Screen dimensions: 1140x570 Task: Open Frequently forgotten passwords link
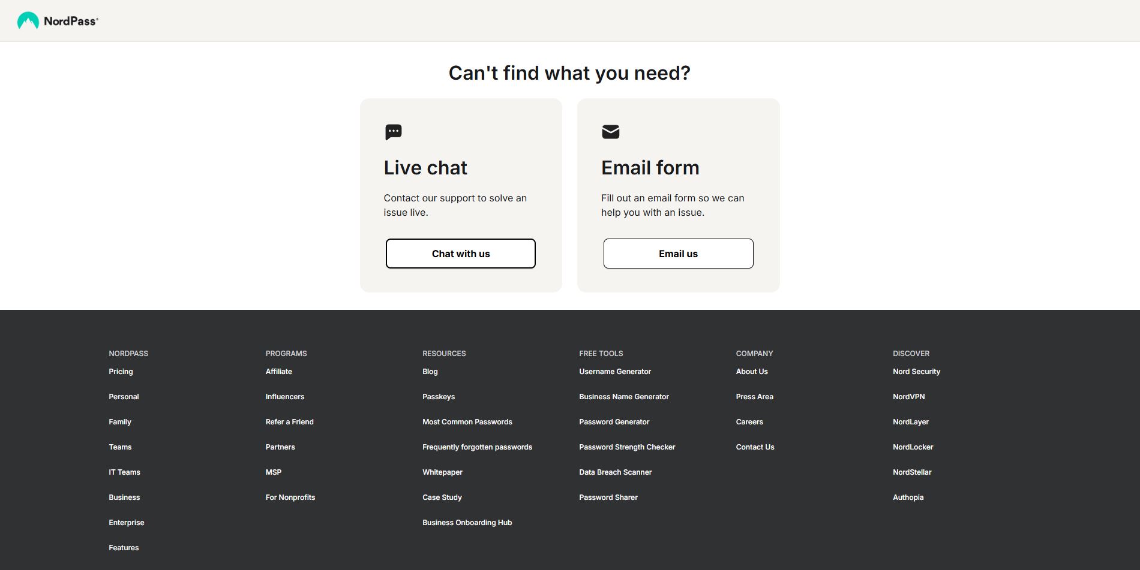pos(478,447)
